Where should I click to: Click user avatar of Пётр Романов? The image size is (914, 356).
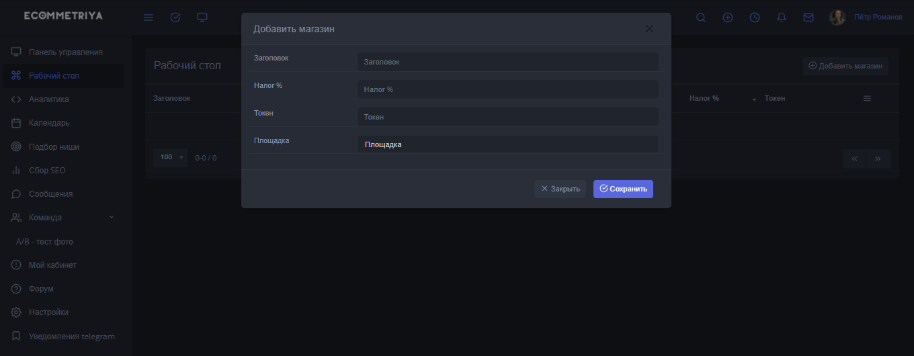point(837,17)
